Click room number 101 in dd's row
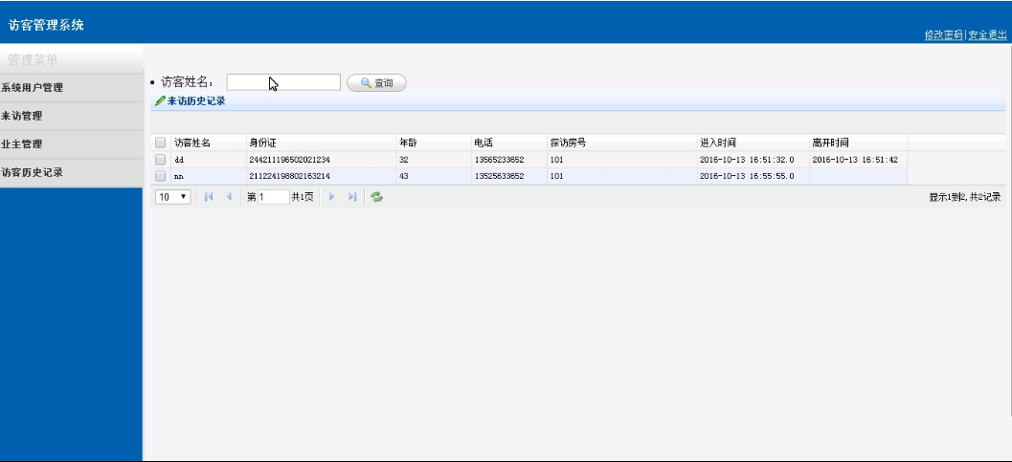Screen dimensions: 1012x462 point(557,159)
